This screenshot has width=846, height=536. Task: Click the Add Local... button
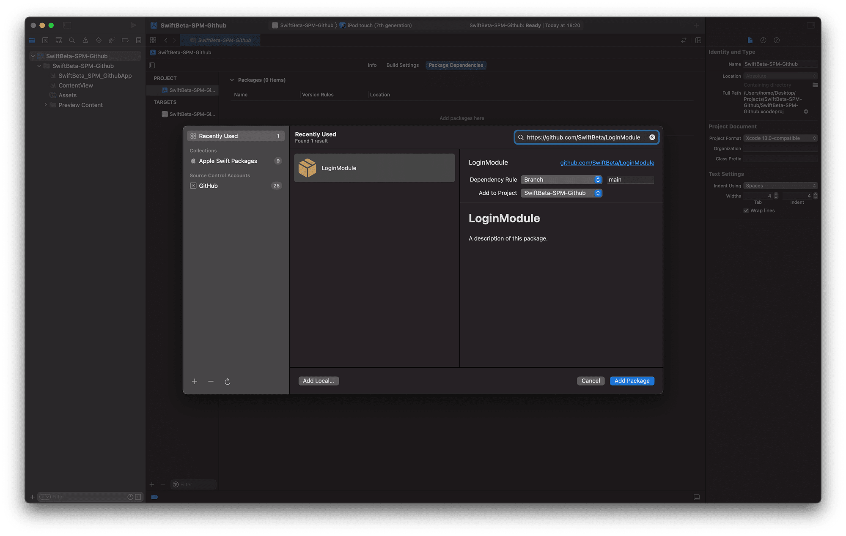[x=318, y=381]
